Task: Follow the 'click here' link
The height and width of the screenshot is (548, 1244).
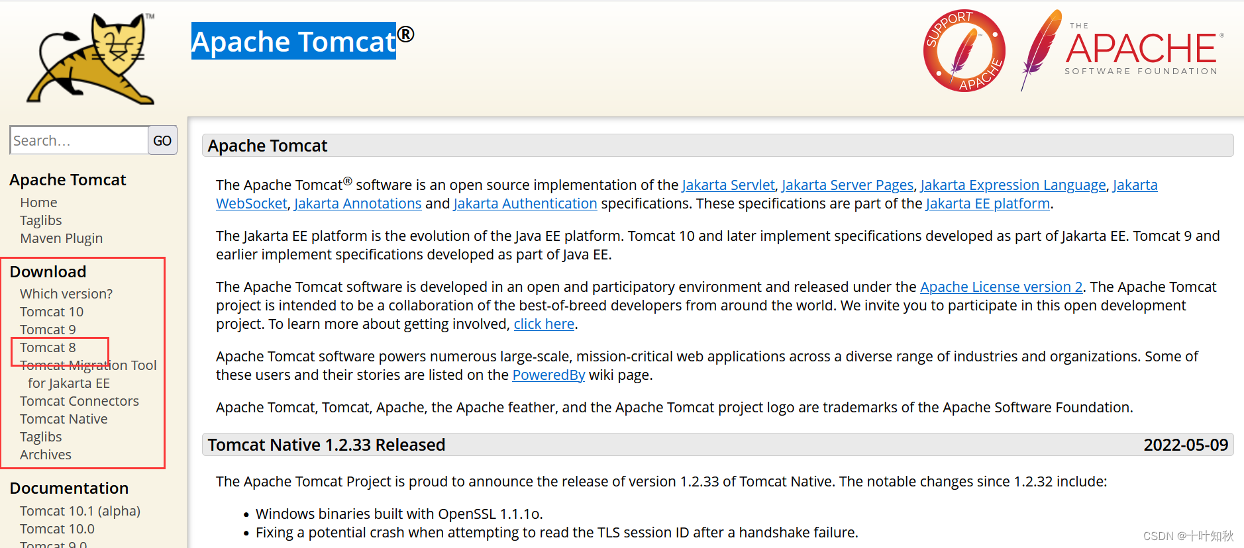Action: pyautogui.click(x=544, y=324)
